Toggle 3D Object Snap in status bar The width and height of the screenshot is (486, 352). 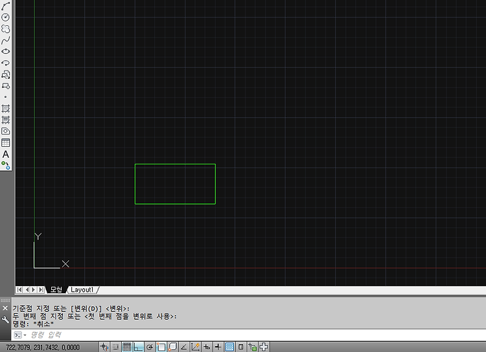tap(172, 347)
